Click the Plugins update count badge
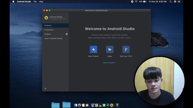Image resolution: width=193 pixels, height=108 pixels. (67, 34)
